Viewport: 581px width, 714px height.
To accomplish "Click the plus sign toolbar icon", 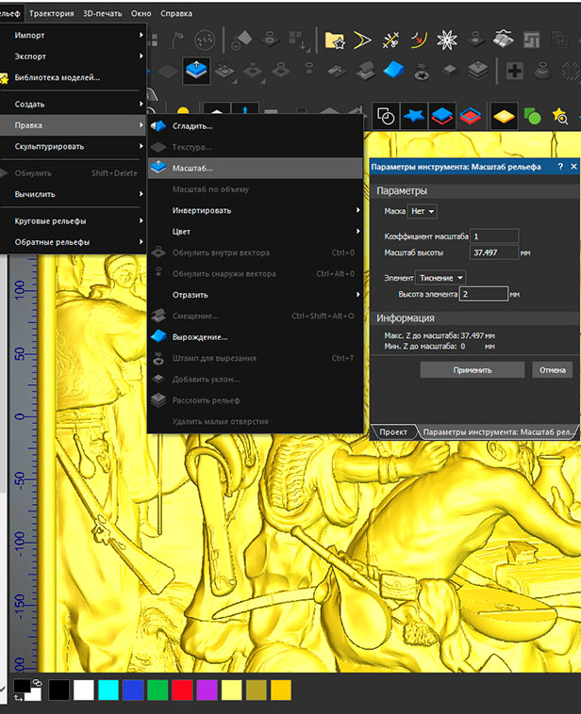I will click(514, 71).
